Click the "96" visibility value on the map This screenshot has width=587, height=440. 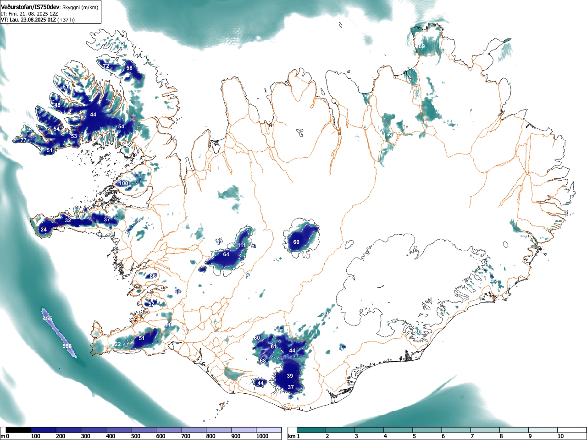tap(169, 324)
